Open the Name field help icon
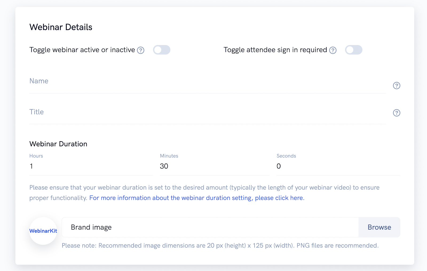 (397, 86)
